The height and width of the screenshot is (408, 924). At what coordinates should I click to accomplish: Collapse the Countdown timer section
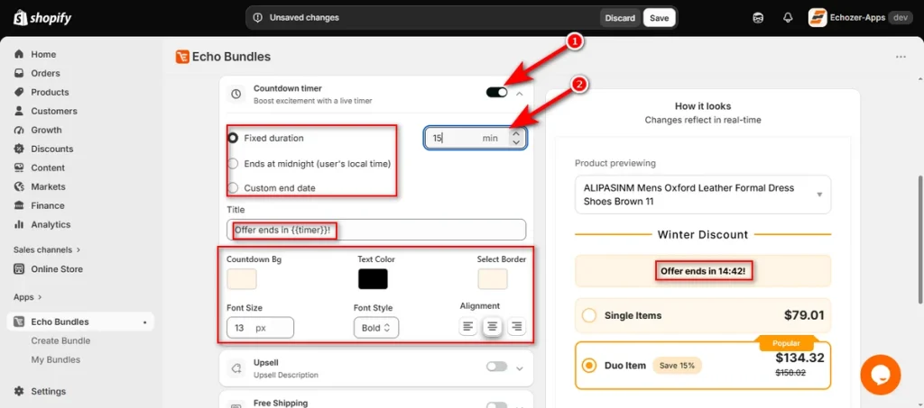(519, 93)
